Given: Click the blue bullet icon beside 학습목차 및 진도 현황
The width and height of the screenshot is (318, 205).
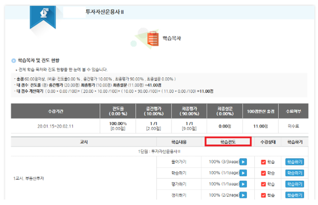Looking at the screenshot, I should [14, 61].
